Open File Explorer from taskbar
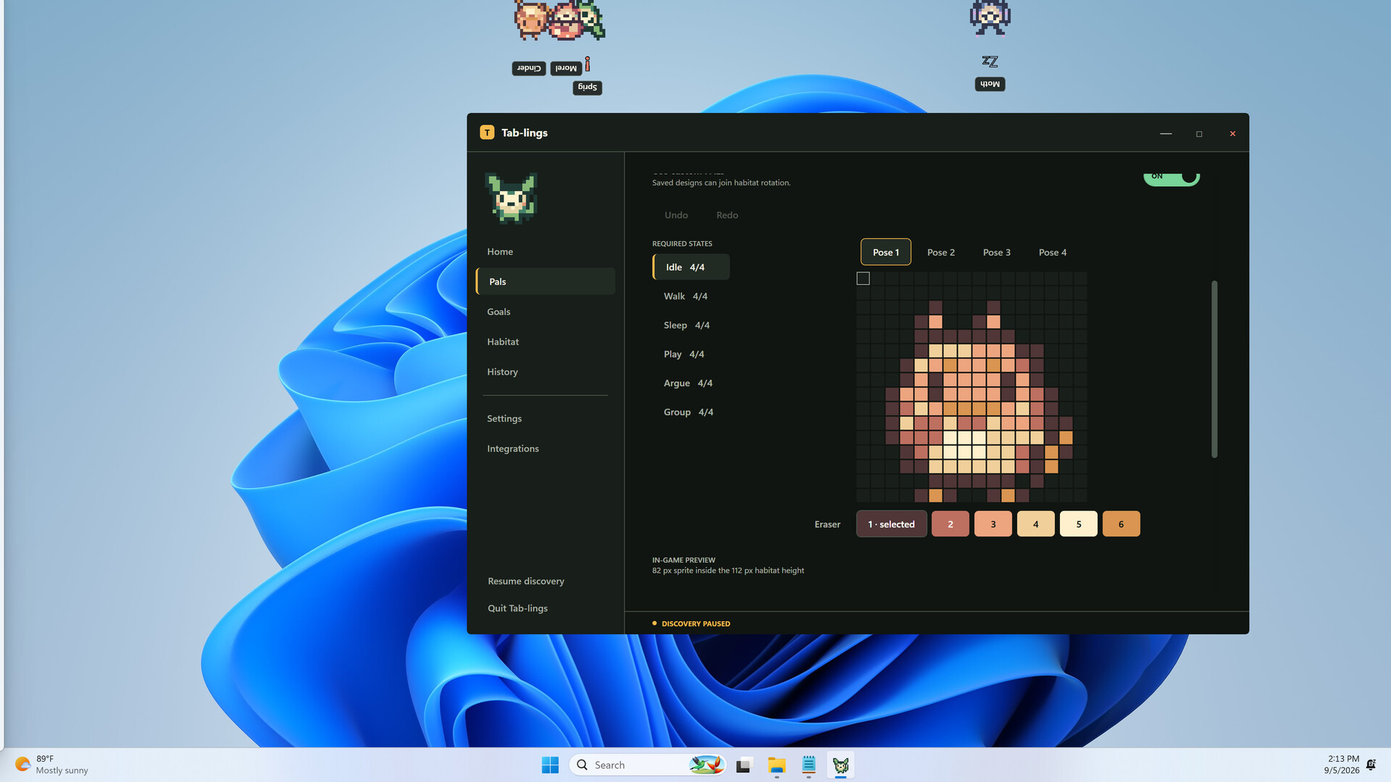 point(777,765)
